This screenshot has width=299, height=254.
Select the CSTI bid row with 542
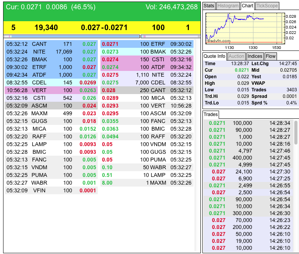tap(51, 98)
